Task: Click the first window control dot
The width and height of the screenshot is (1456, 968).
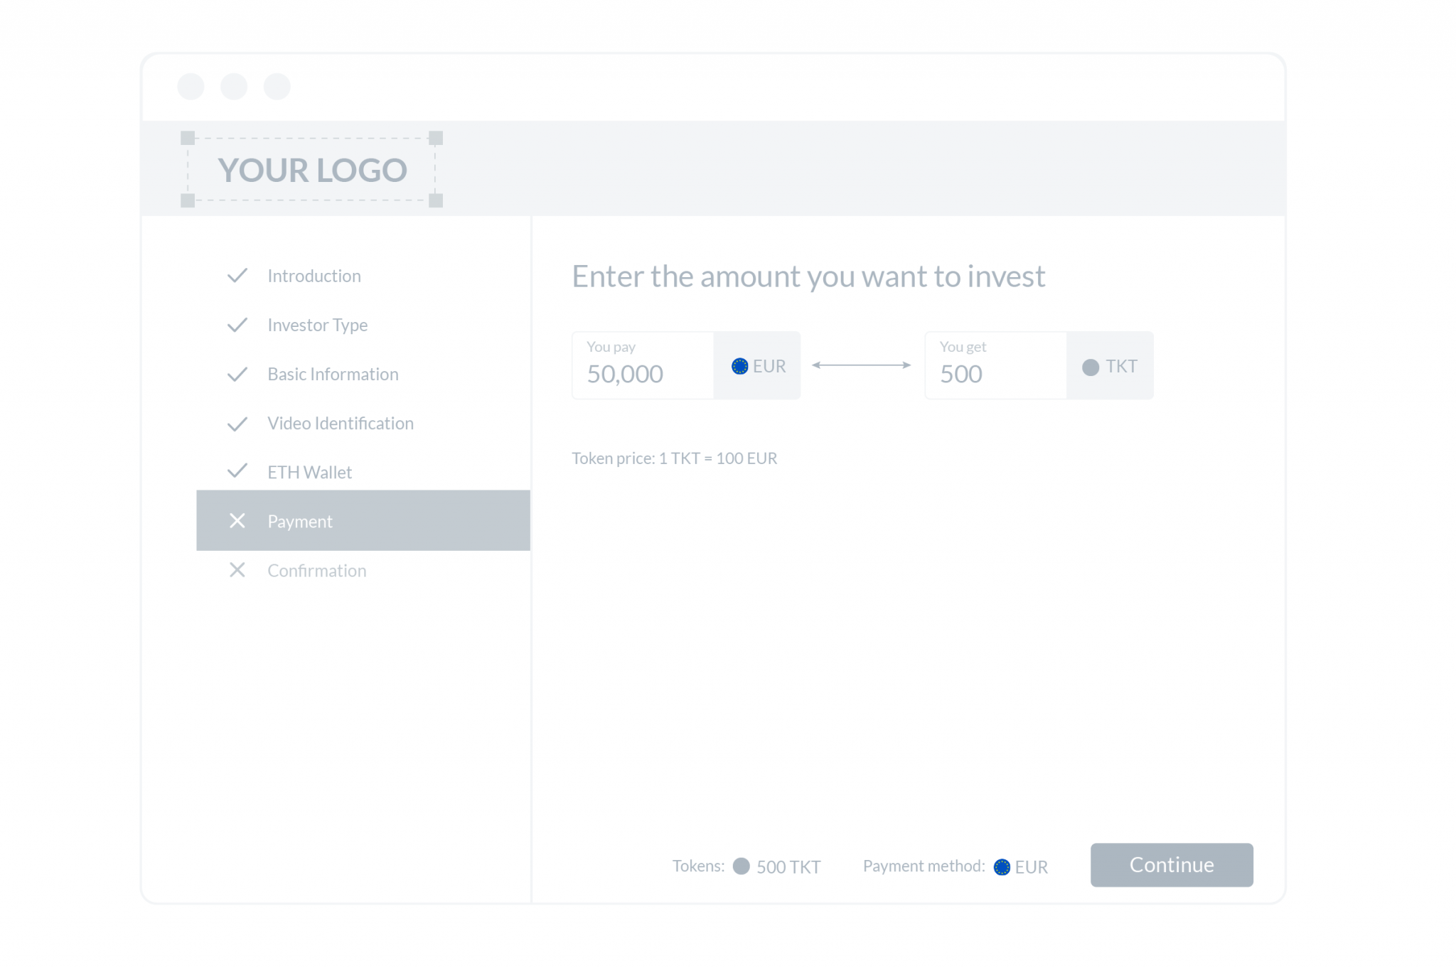Action: [191, 87]
